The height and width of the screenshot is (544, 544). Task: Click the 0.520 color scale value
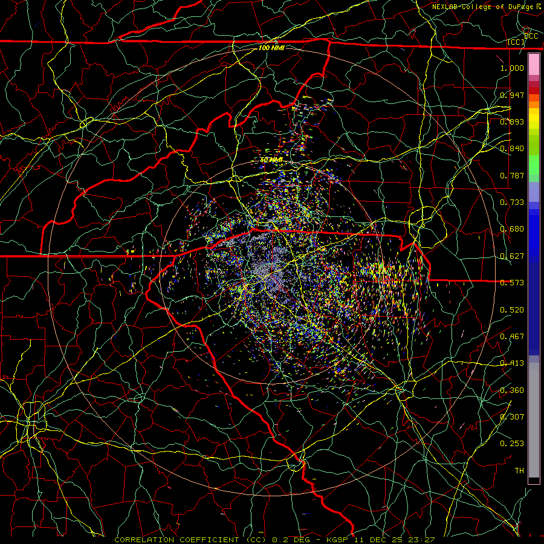point(512,310)
